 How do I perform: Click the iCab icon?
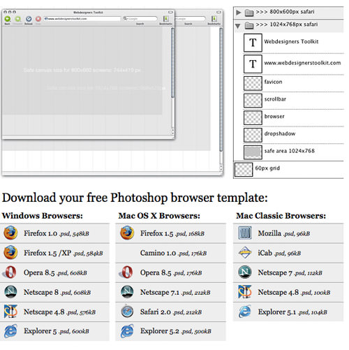point(245,253)
